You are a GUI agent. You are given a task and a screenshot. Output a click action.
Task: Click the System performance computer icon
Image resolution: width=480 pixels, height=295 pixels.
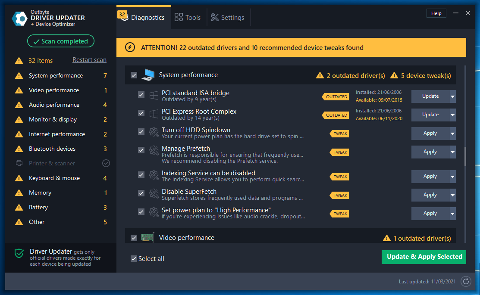click(x=148, y=75)
